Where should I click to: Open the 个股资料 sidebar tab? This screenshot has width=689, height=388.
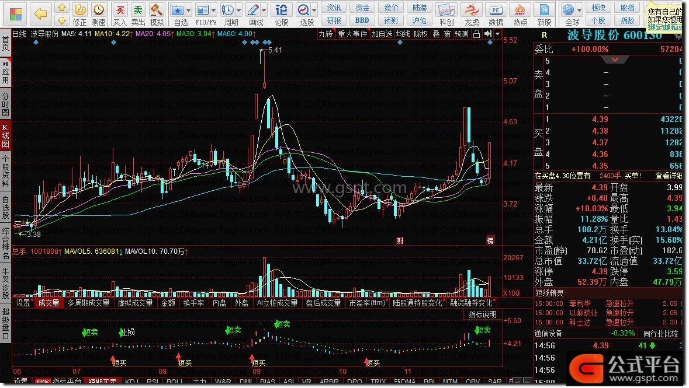5,172
